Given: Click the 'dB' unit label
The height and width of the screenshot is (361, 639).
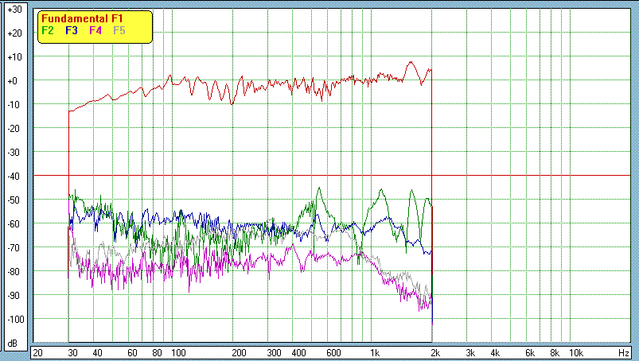Looking at the screenshot, I should click(x=13, y=344).
